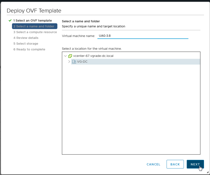Click the NEXT button

click(x=195, y=164)
